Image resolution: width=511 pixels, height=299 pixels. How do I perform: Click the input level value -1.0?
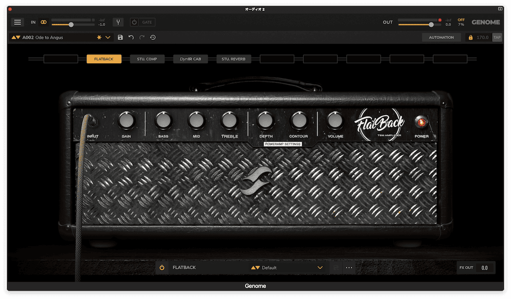[102, 24]
